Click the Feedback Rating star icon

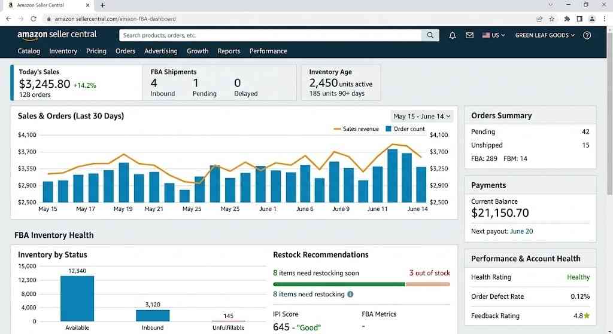tap(587, 315)
